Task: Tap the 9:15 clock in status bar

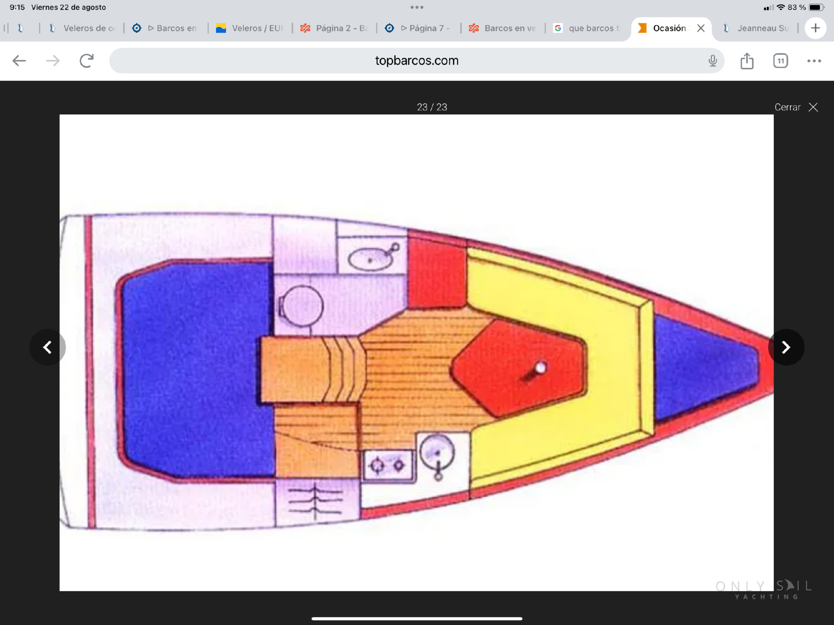Action: (x=17, y=7)
